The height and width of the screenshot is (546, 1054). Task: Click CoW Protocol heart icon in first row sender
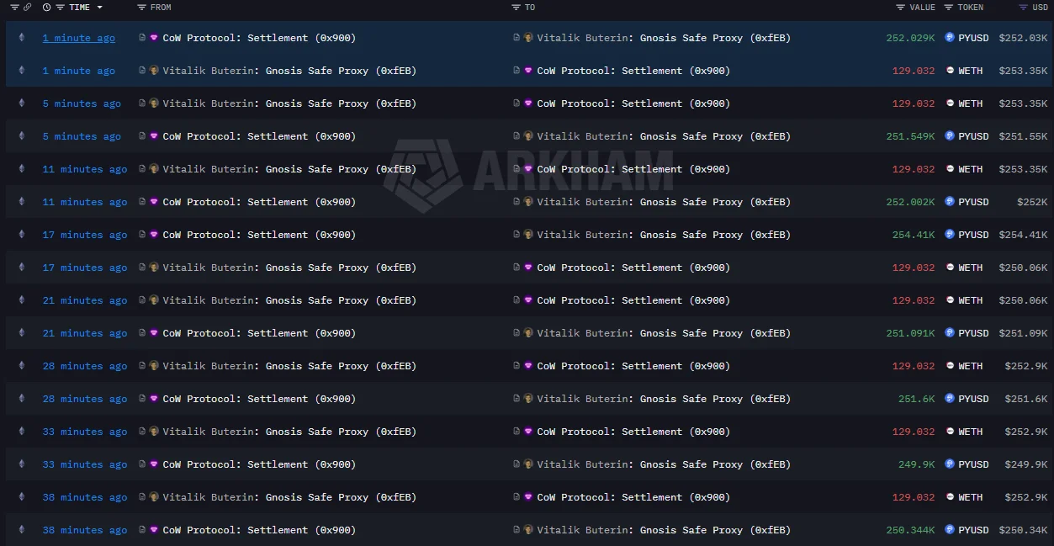pos(154,38)
